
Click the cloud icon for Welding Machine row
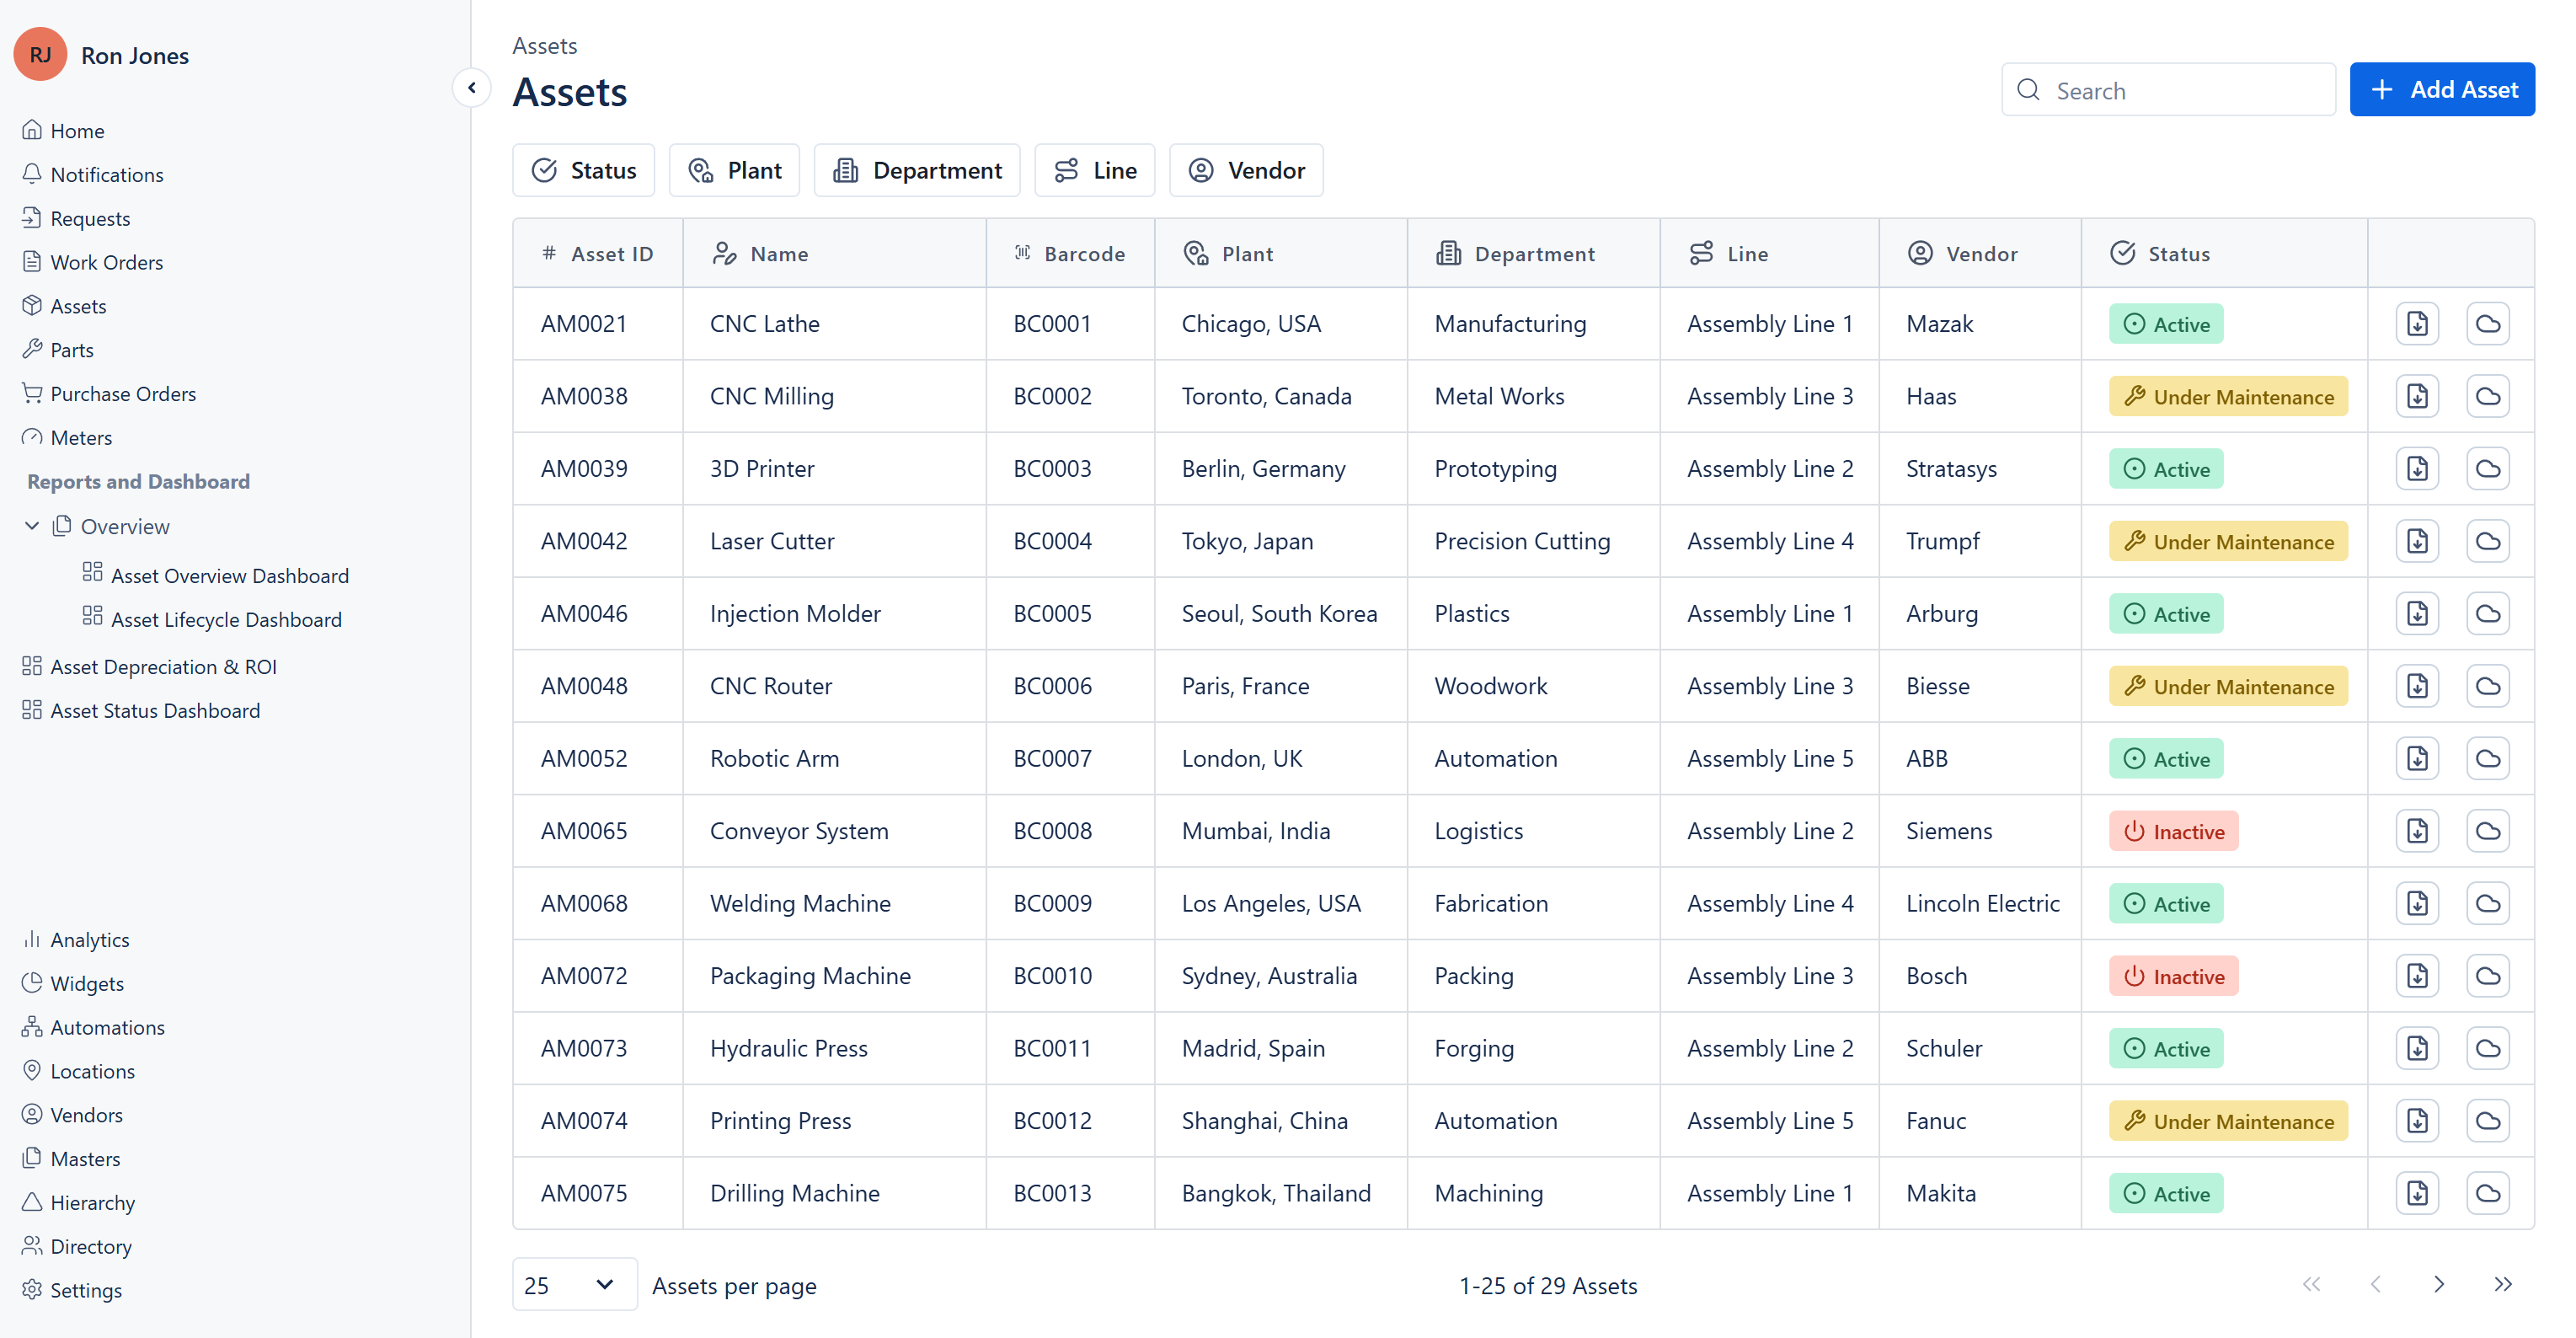(2488, 904)
